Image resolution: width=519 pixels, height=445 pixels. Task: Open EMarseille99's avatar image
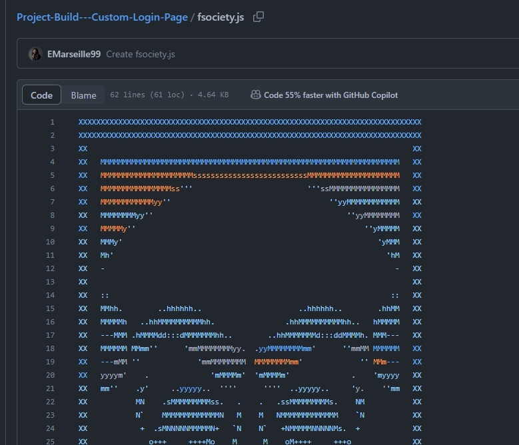tap(35, 54)
